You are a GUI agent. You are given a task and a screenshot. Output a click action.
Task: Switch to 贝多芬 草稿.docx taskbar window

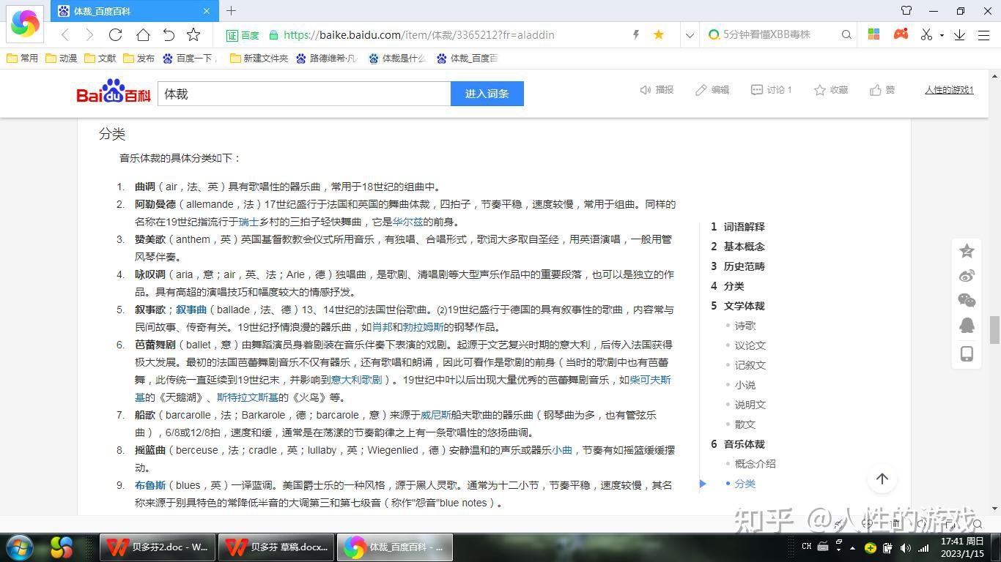[x=277, y=547]
